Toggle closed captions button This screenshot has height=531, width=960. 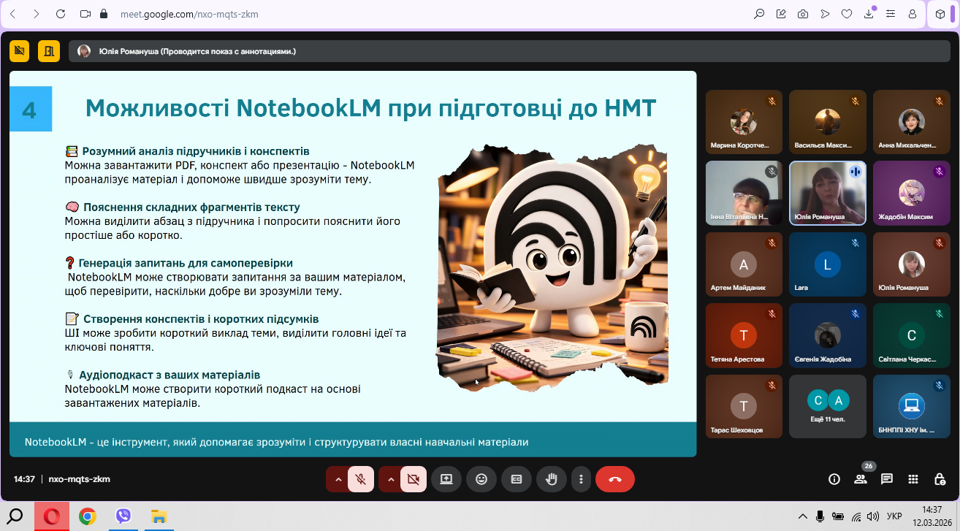(517, 479)
